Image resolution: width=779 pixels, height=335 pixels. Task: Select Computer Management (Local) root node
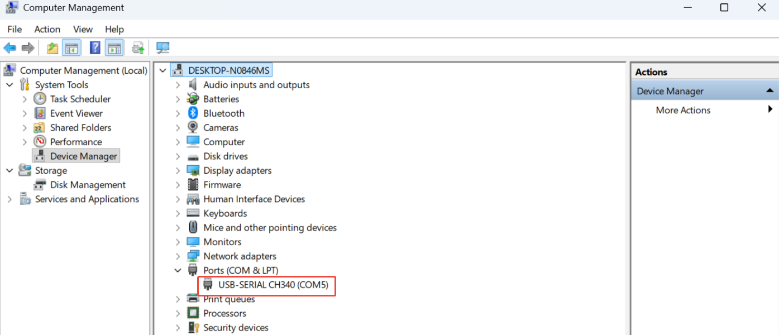[x=84, y=70]
